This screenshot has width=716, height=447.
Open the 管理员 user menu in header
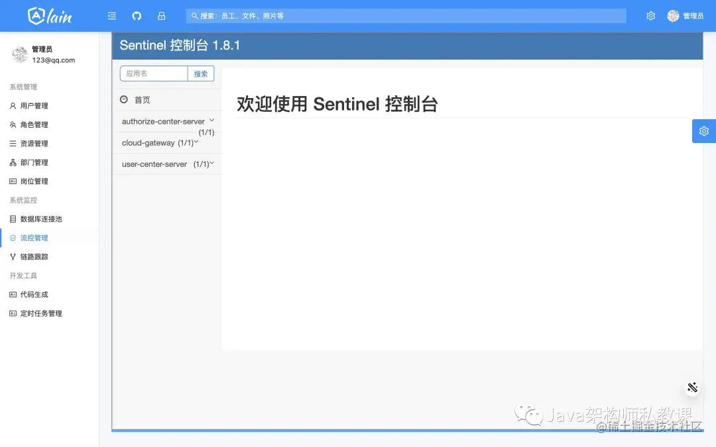[686, 16]
